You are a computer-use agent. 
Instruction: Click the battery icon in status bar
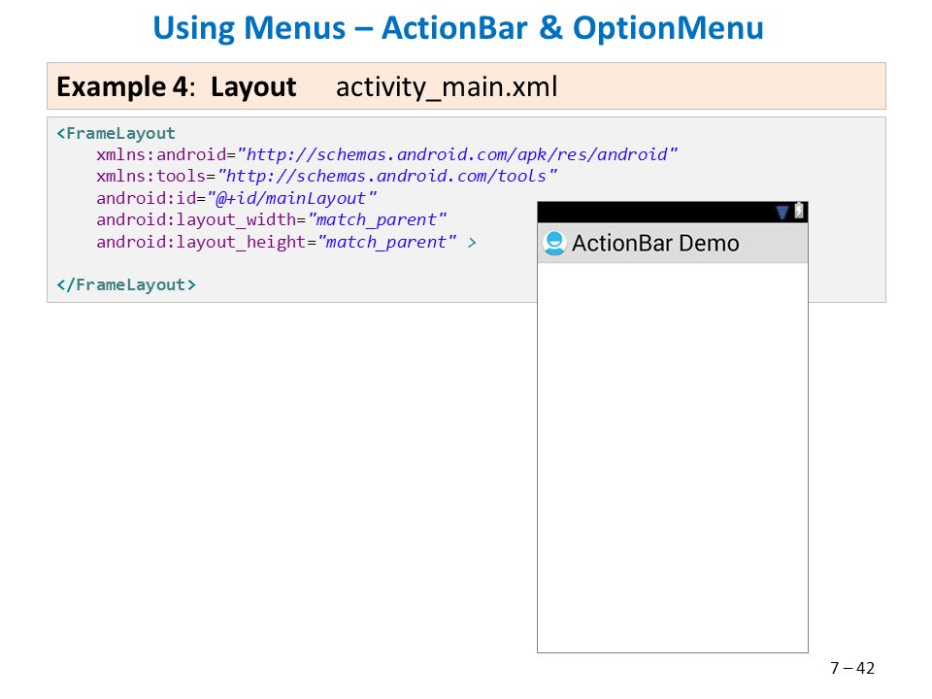[x=799, y=211]
